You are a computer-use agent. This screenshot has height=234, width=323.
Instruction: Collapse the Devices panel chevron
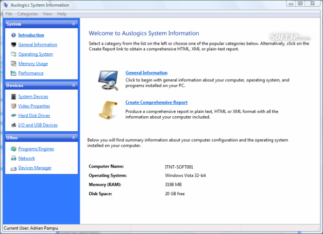73,85
